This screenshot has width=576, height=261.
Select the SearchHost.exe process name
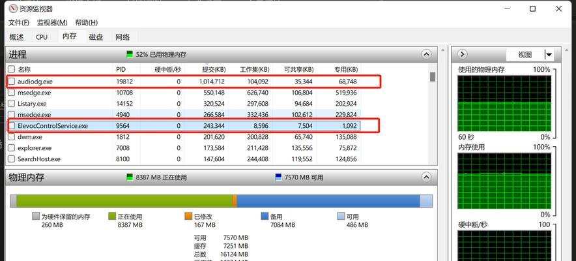[39, 159]
